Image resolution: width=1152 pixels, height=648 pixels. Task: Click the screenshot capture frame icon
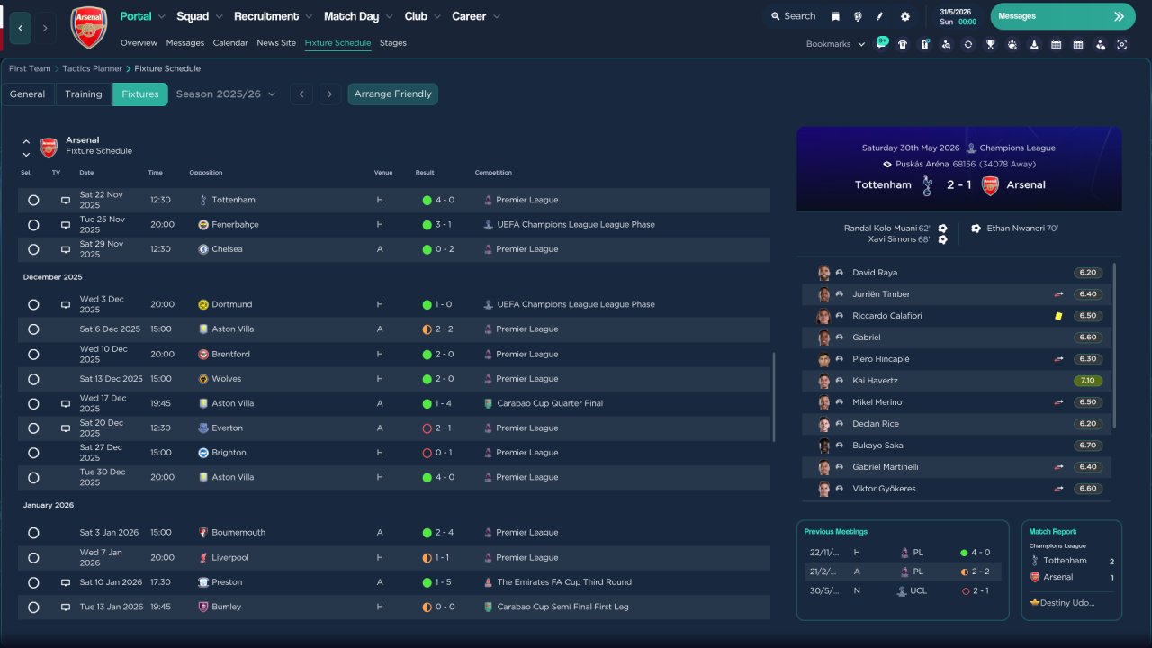[x=1121, y=44]
